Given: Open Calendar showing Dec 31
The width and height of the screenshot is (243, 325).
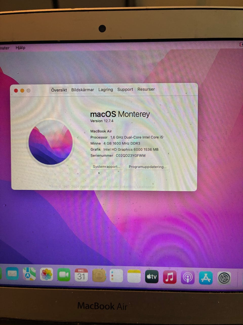Looking at the screenshot, I should click(x=81, y=275).
